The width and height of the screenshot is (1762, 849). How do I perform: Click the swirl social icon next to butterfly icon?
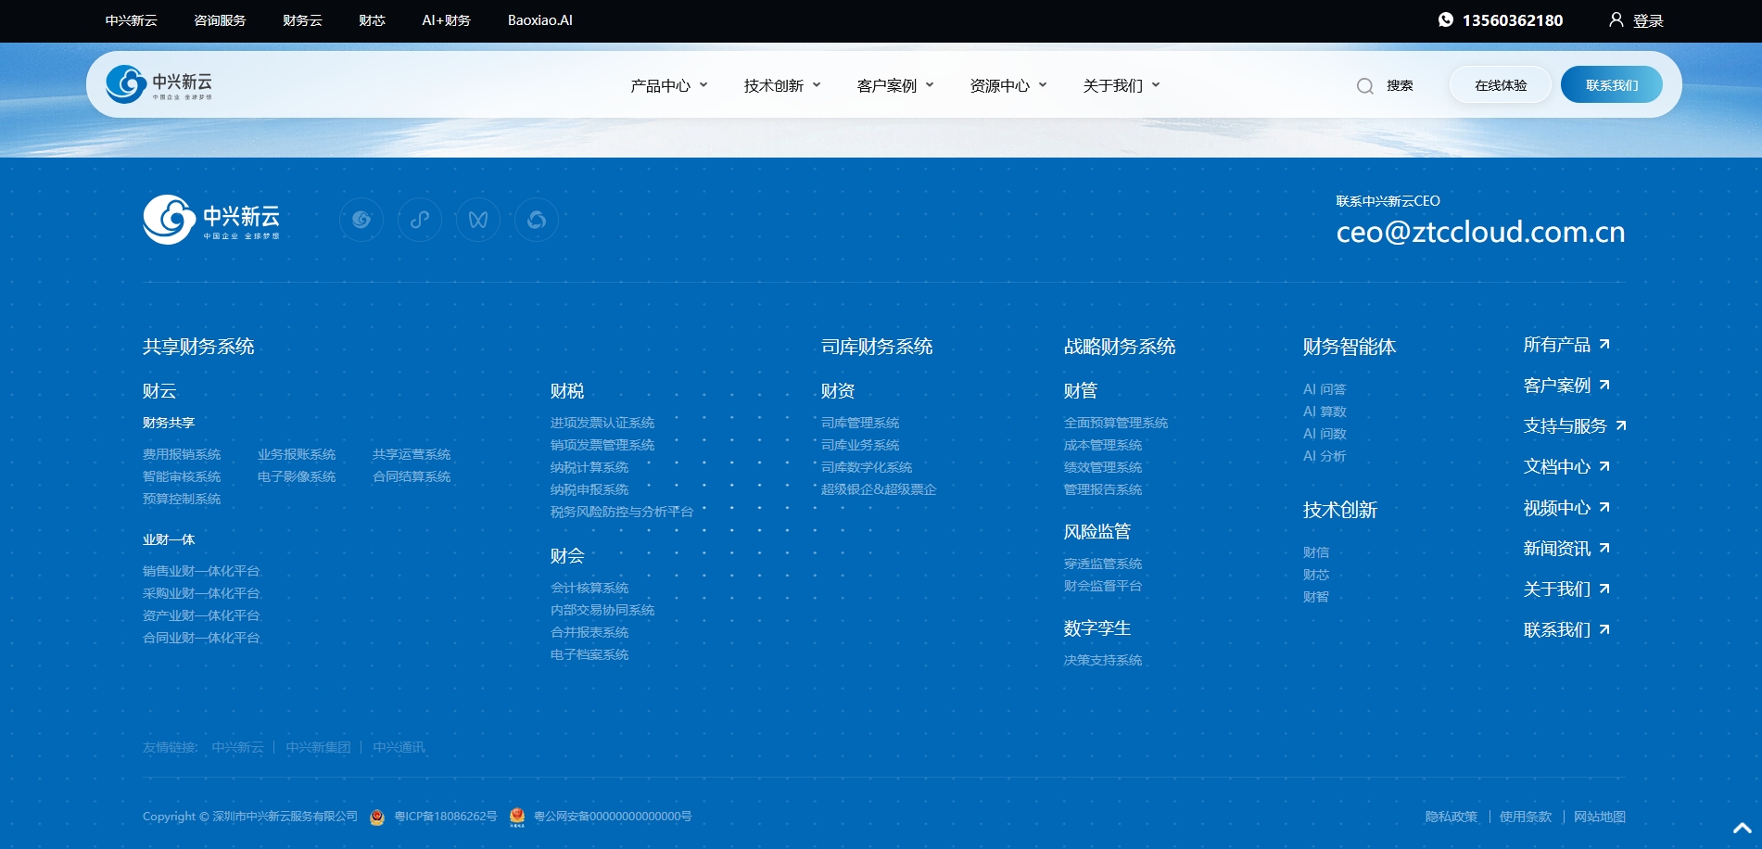(536, 220)
